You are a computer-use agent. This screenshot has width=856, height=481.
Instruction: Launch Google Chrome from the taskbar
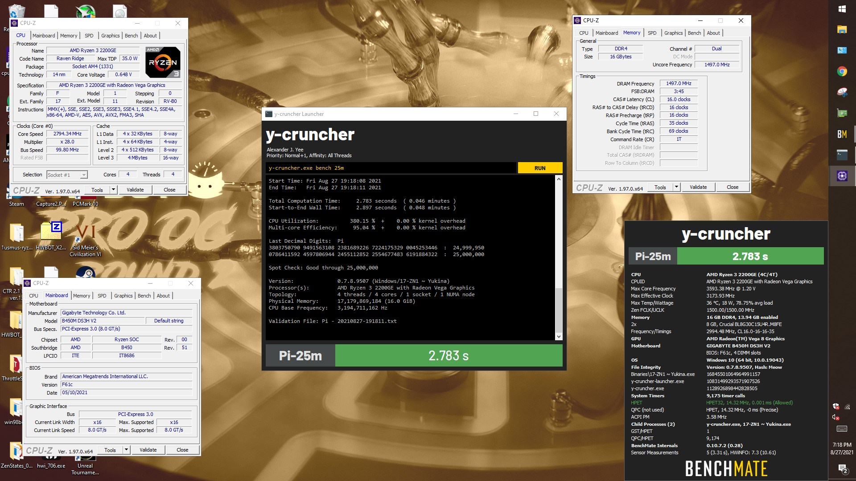[842, 71]
